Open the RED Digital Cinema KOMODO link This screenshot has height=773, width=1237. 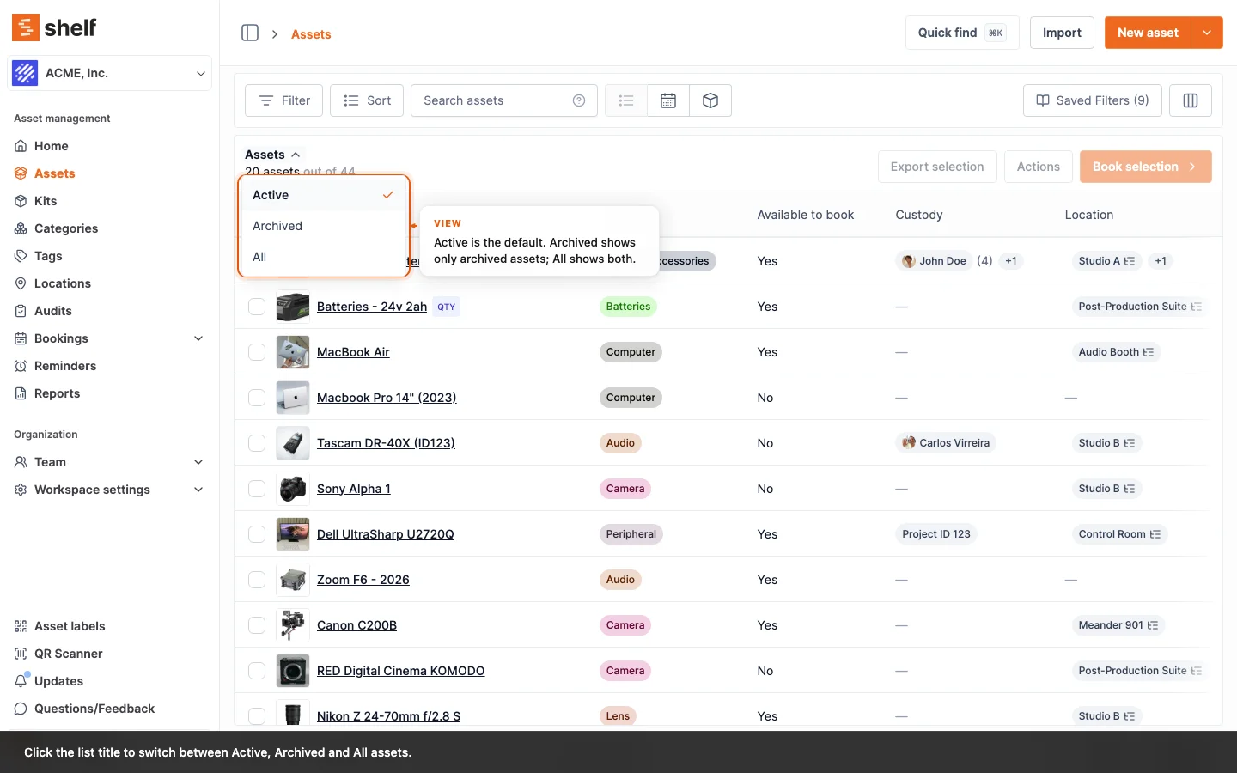click(x=400, y=671)
